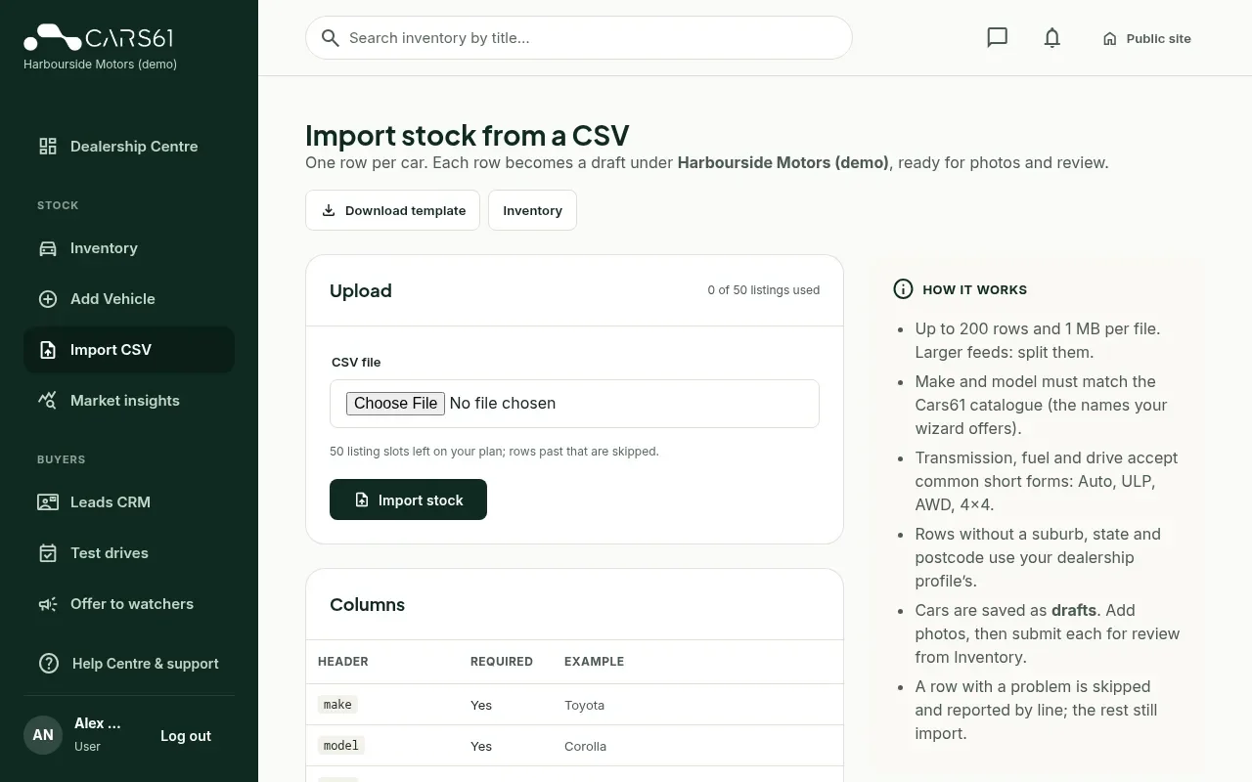Click the How It Works info icon
The height and width of the screenshot is (782, 1252).
(x=903, y=289)
